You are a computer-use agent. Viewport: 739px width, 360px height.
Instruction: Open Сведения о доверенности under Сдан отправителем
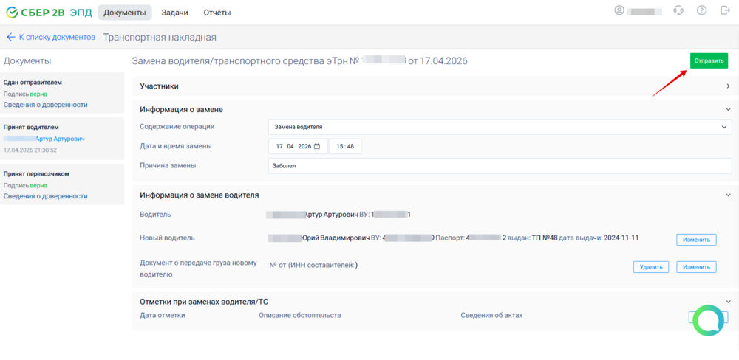(x=45, y=105)
